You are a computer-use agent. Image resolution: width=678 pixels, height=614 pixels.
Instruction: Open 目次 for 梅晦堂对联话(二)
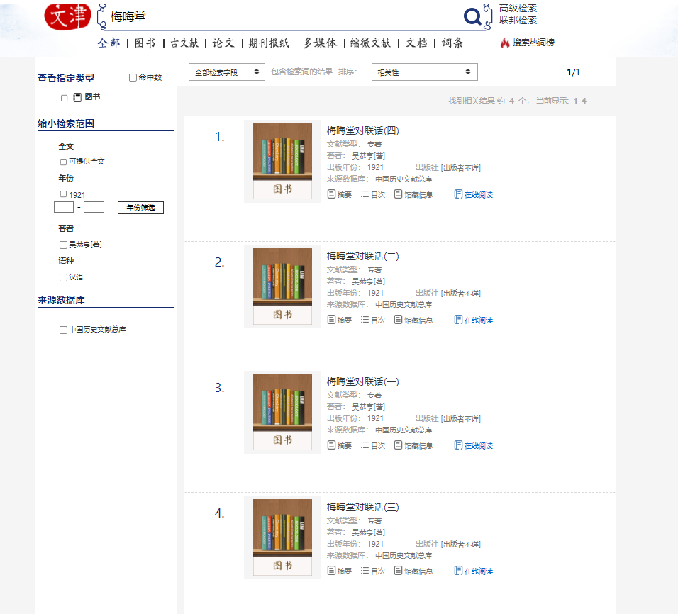(x=373, y=320)
